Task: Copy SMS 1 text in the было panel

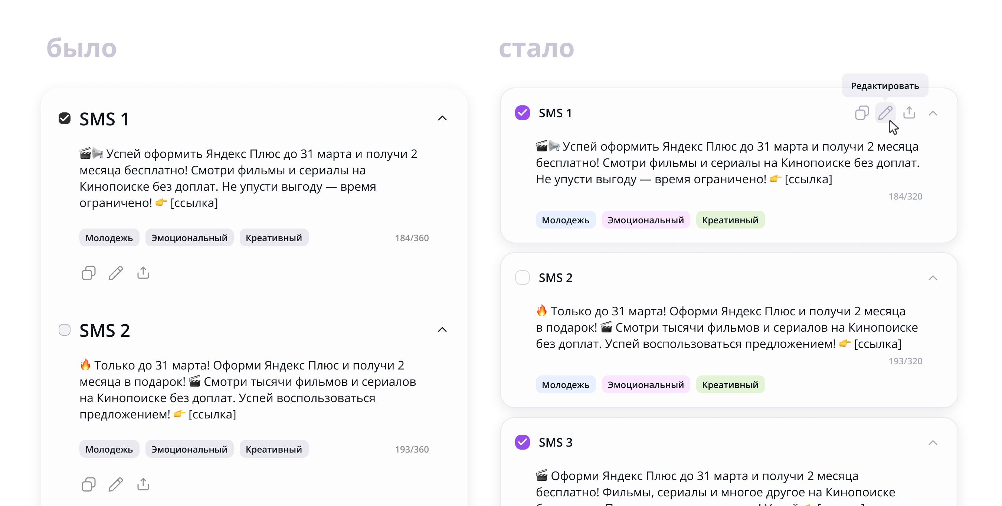Action: coord(89,273)
